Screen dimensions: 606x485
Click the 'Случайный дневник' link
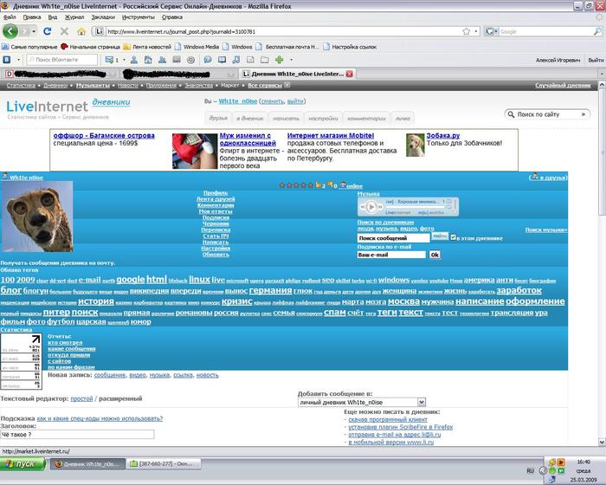pos(563,85)
